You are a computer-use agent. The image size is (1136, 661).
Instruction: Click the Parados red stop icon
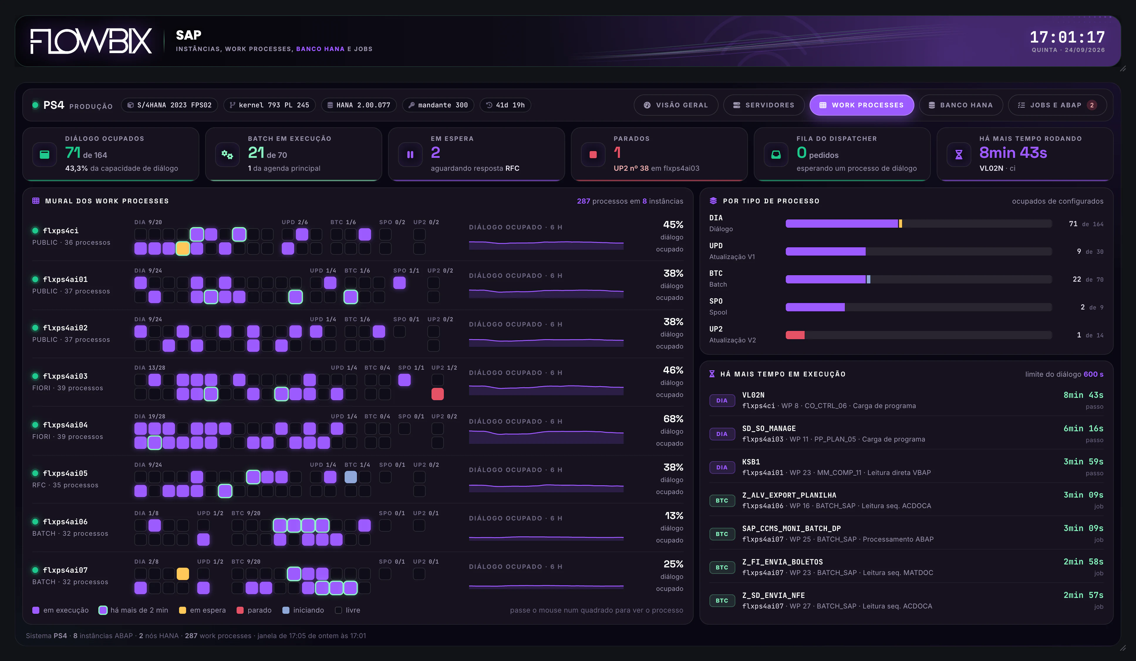593,155
